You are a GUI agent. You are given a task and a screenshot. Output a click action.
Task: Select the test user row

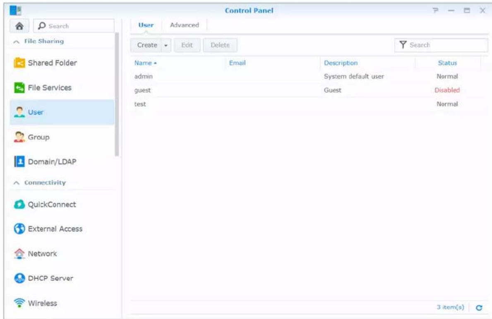(x=309, y=104)
